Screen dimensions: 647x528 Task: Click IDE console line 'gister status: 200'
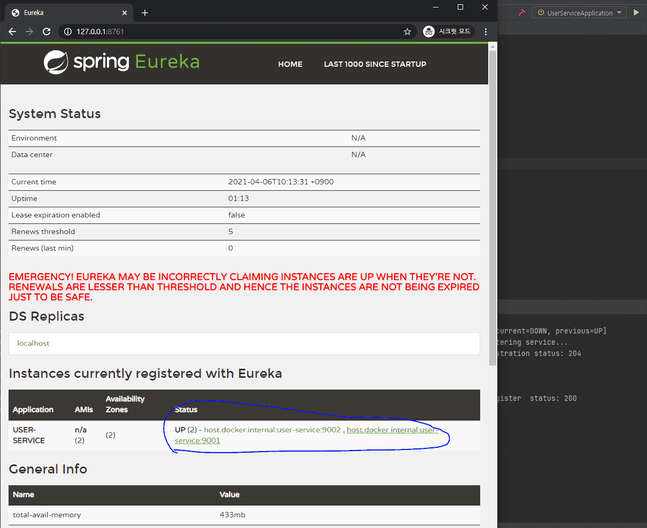pyautogui.click(x=537, y=398)
